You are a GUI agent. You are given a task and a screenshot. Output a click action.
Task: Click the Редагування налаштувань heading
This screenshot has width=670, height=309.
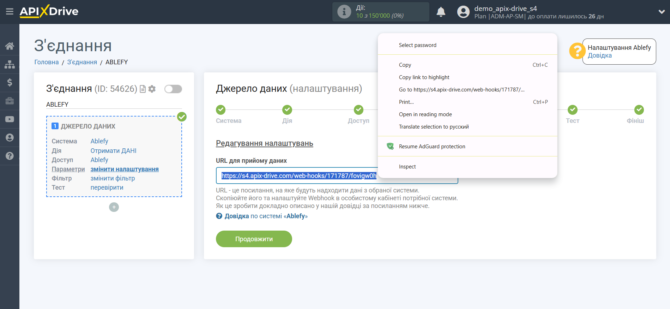tap(265, 143)
